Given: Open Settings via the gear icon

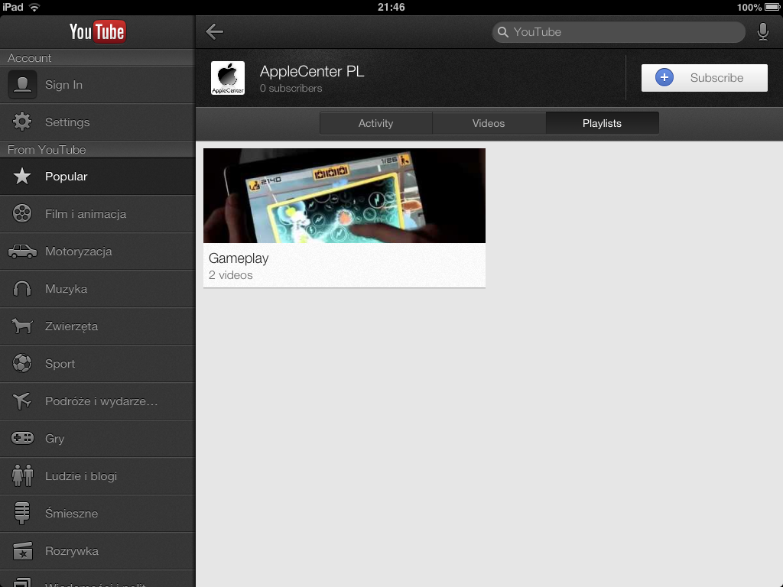Looking at the screenshot, I should click(x=22, y=122).
